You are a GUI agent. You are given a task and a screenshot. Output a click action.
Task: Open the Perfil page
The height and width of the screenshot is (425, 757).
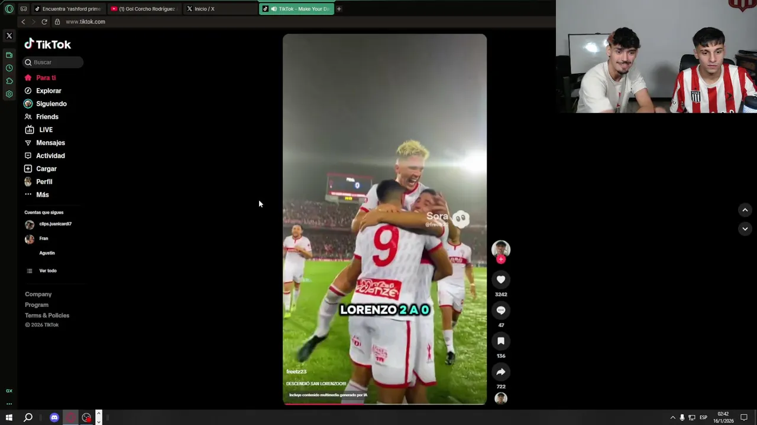(x=38, y=182)
